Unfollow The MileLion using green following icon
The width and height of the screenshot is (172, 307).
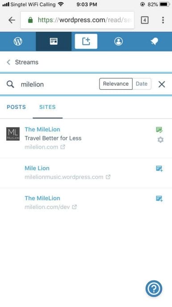tap(159, 130)
